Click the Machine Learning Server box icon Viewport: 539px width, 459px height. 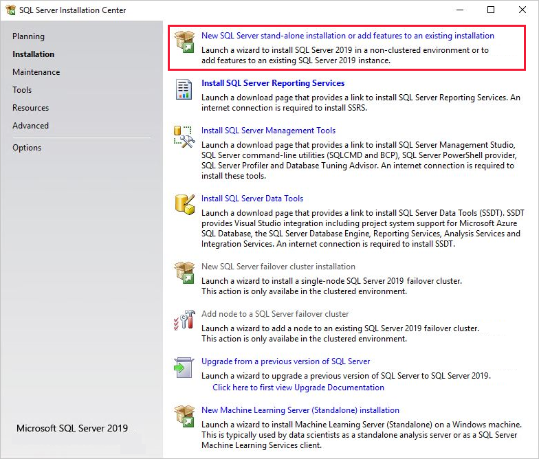click(184, 416)
